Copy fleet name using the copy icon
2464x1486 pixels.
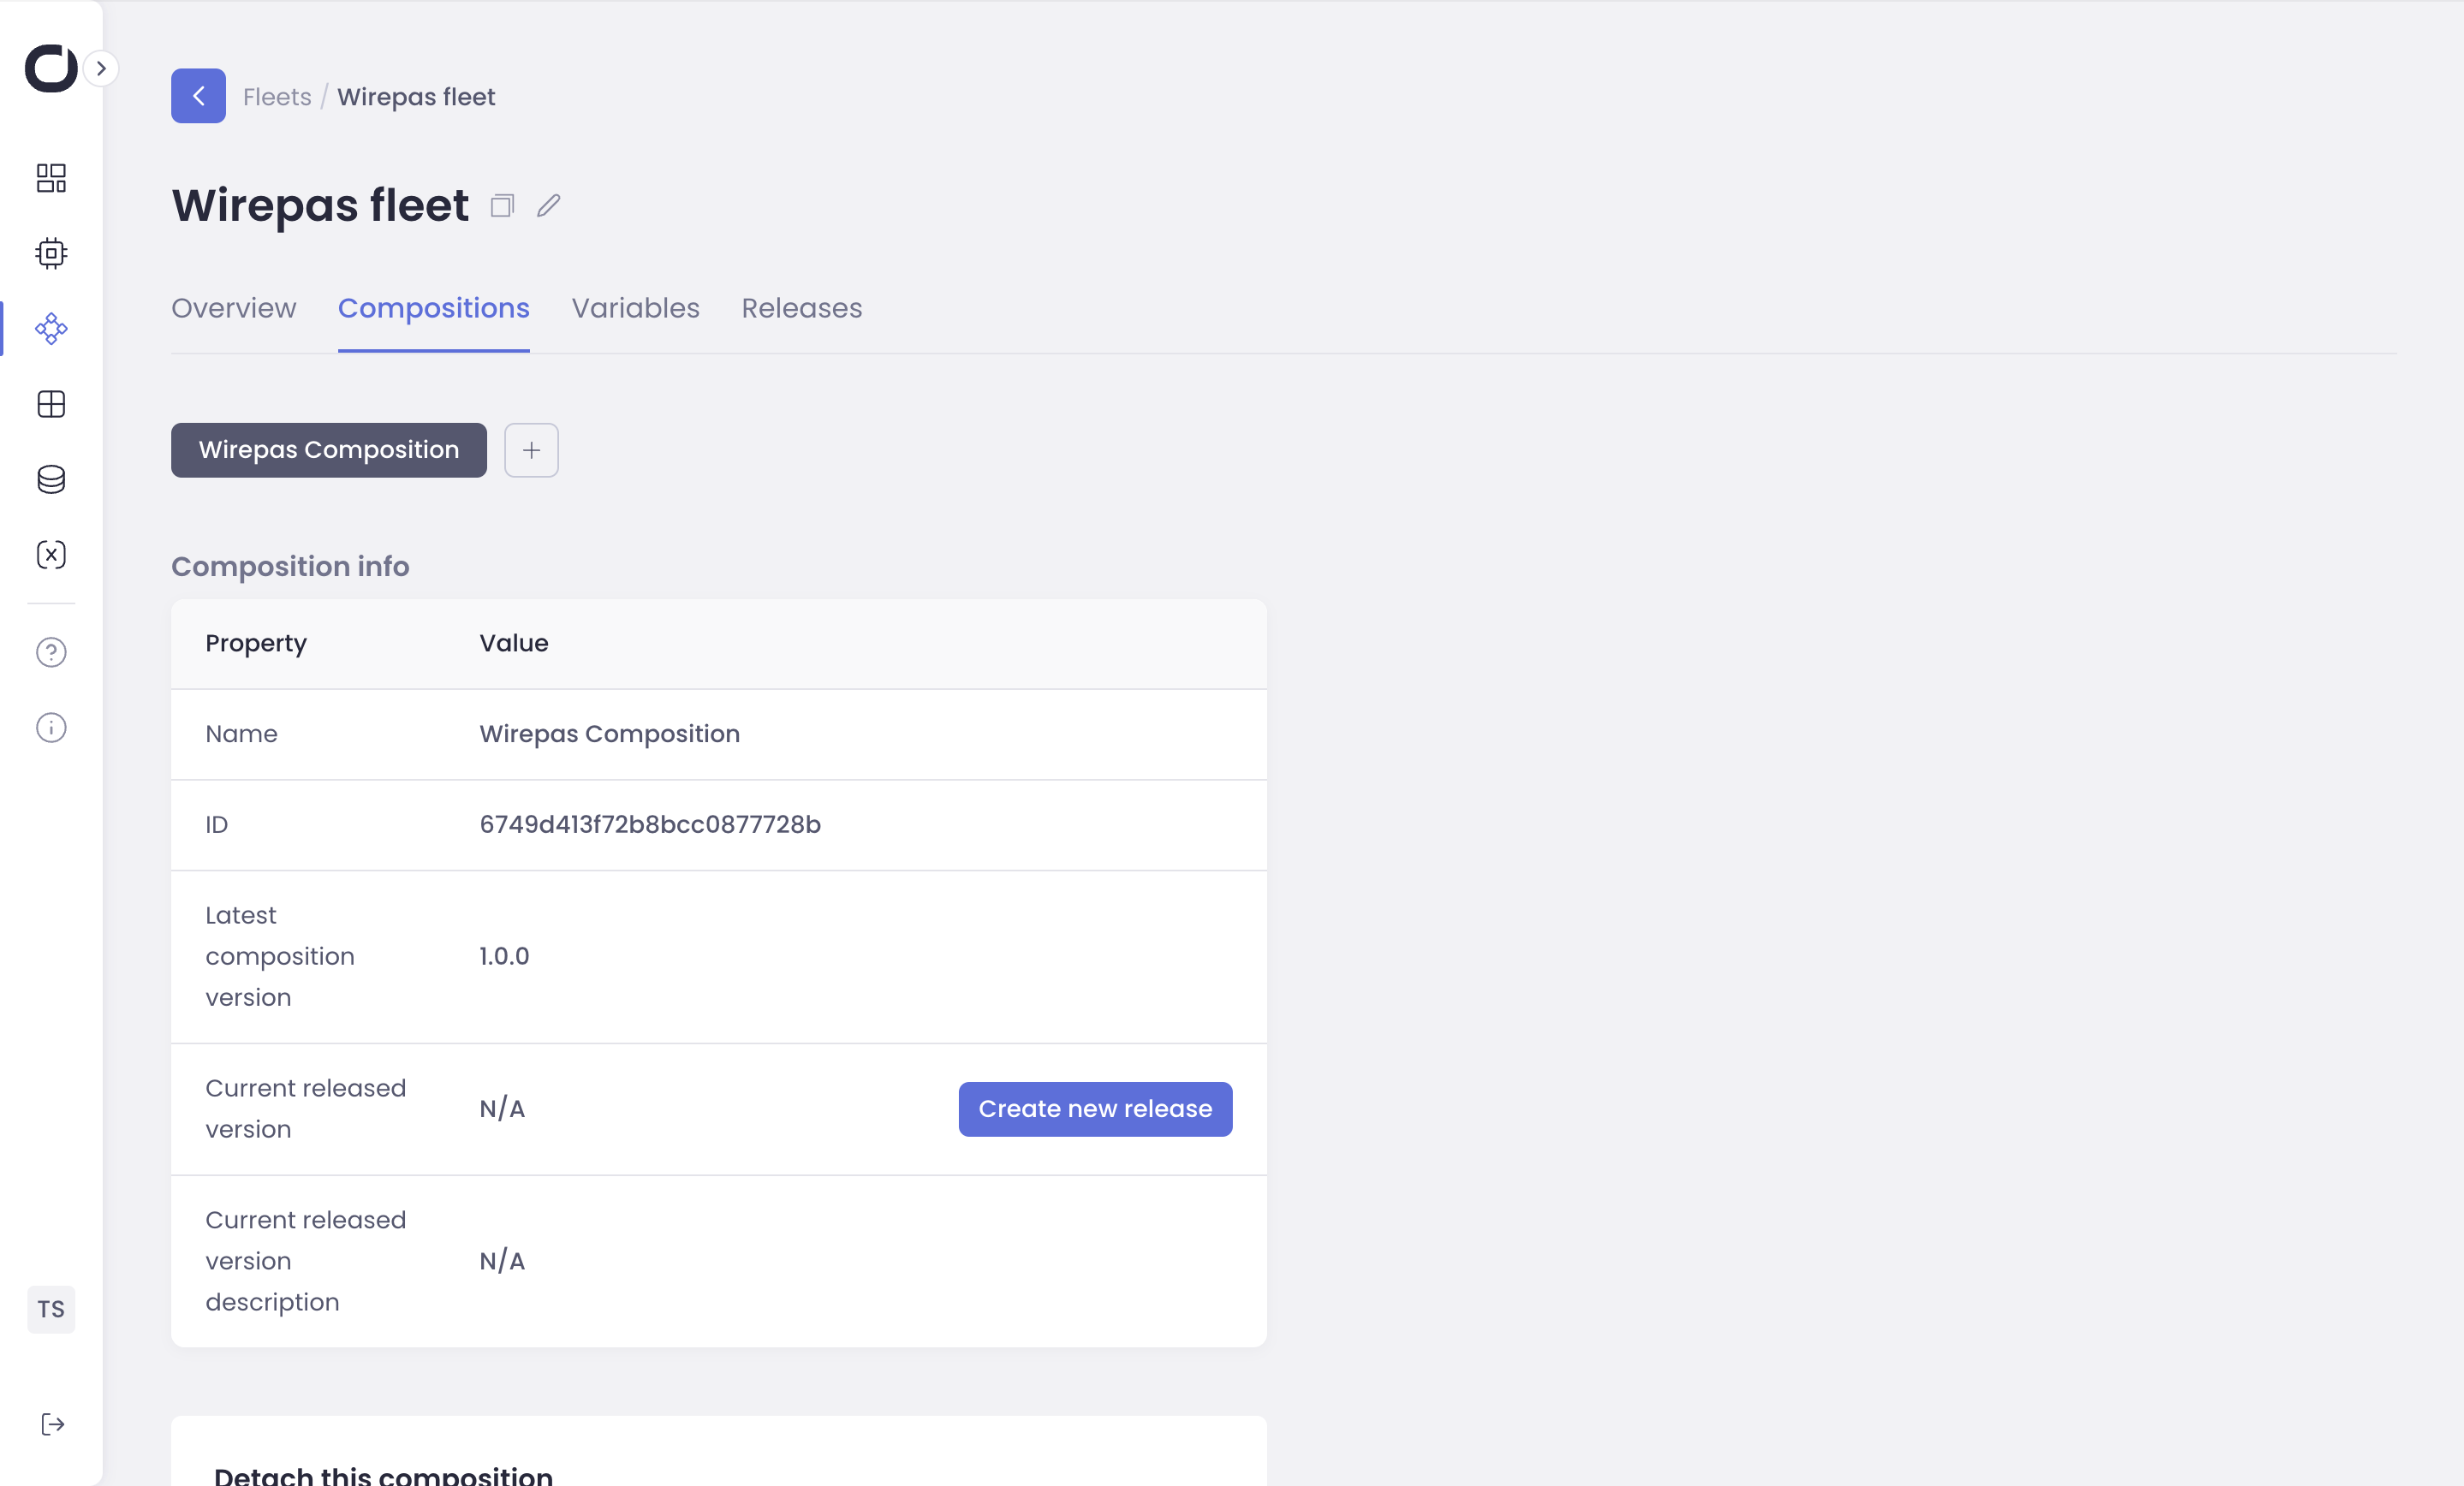click(502, 206)
